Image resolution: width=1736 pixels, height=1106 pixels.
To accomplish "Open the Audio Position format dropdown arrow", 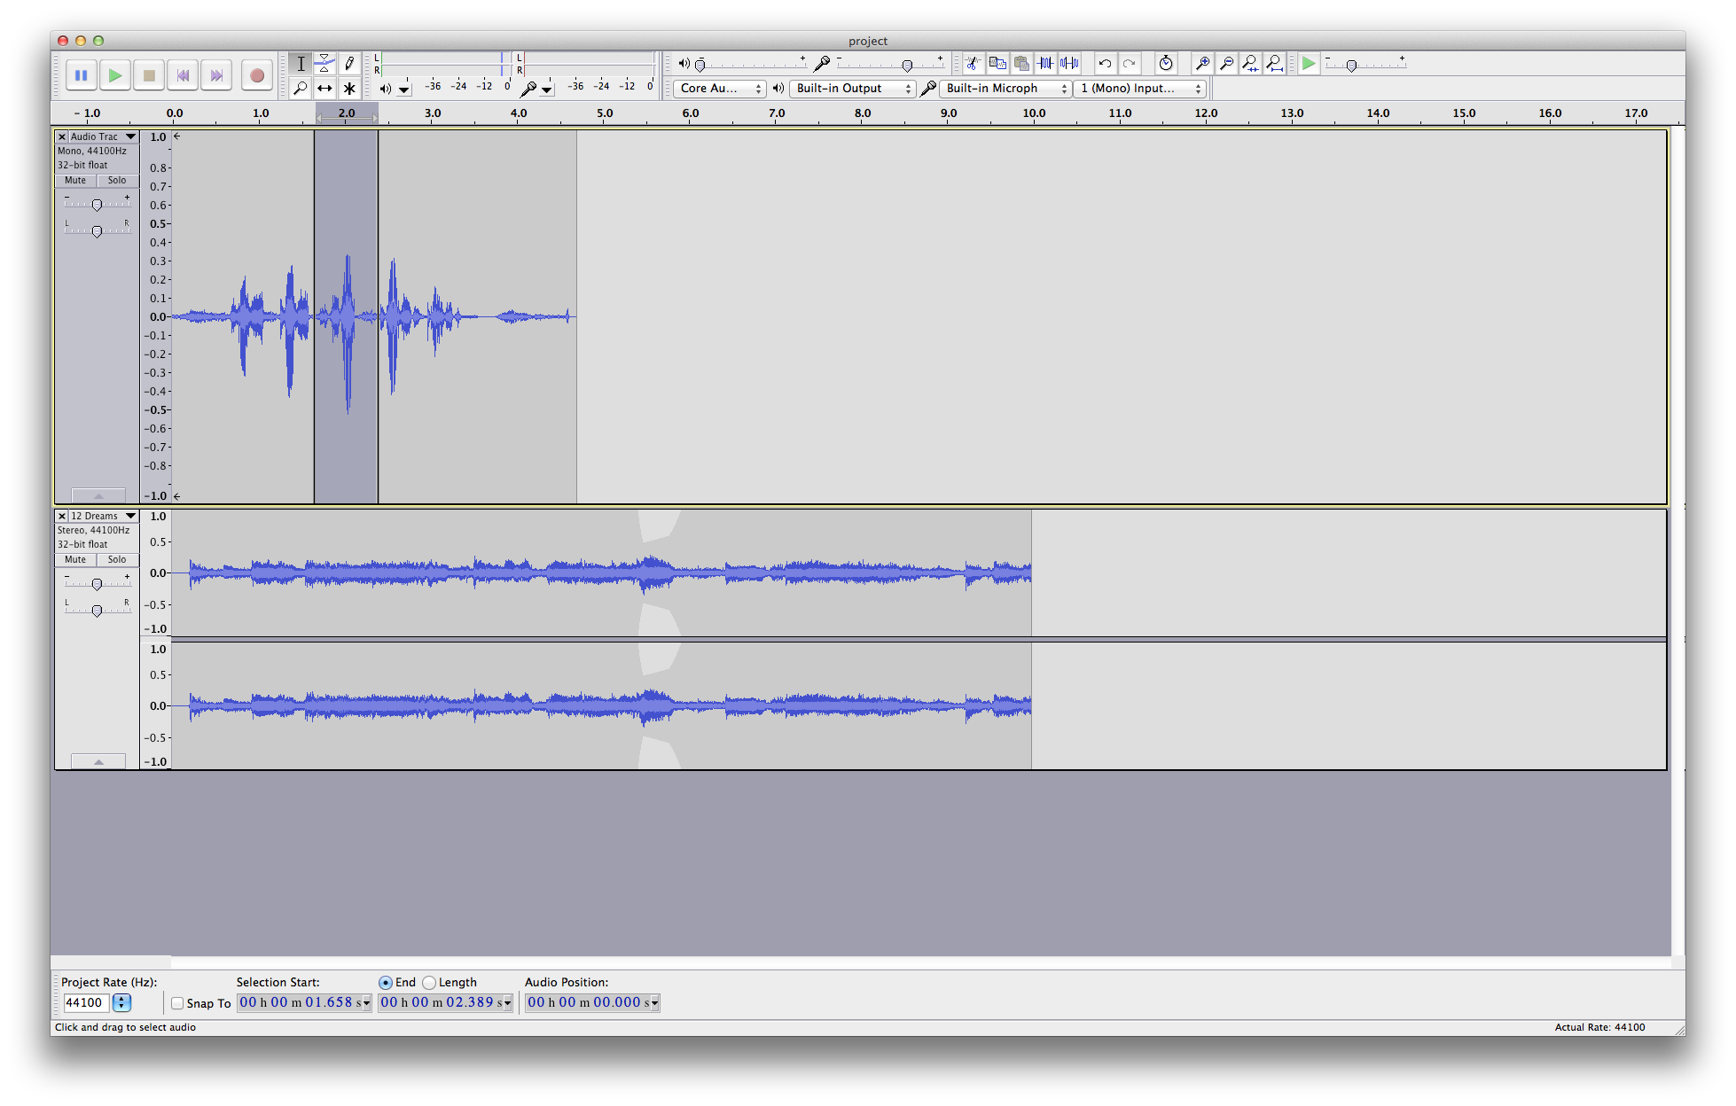I will [655, 1003].
